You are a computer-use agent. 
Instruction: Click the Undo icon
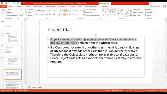9,3
